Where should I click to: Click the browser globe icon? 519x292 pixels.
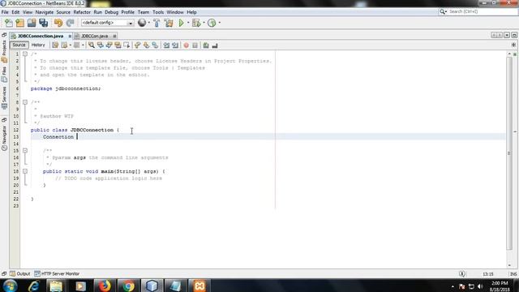tap(142, 23)
